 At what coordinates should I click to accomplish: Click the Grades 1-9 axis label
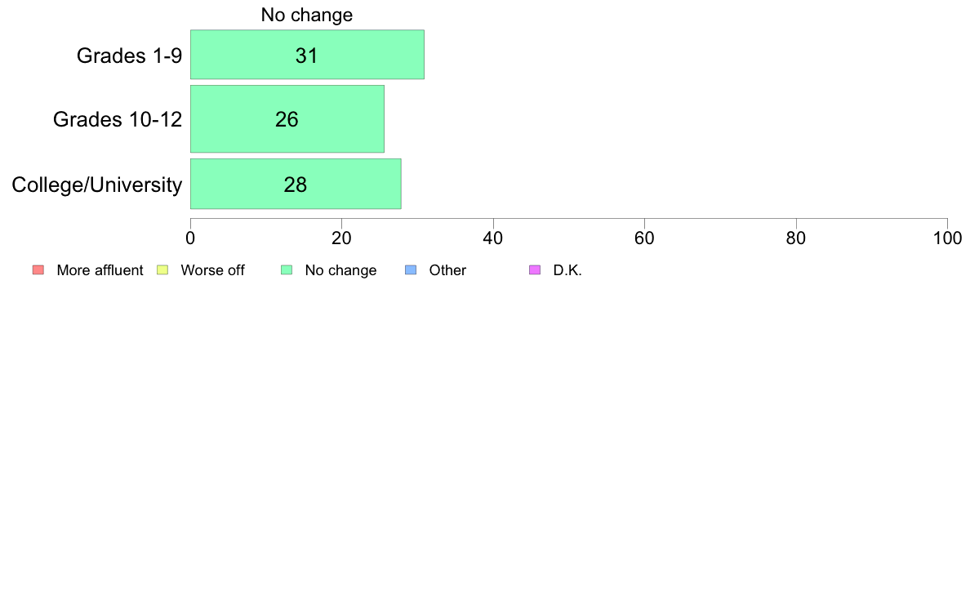(129, 56)
